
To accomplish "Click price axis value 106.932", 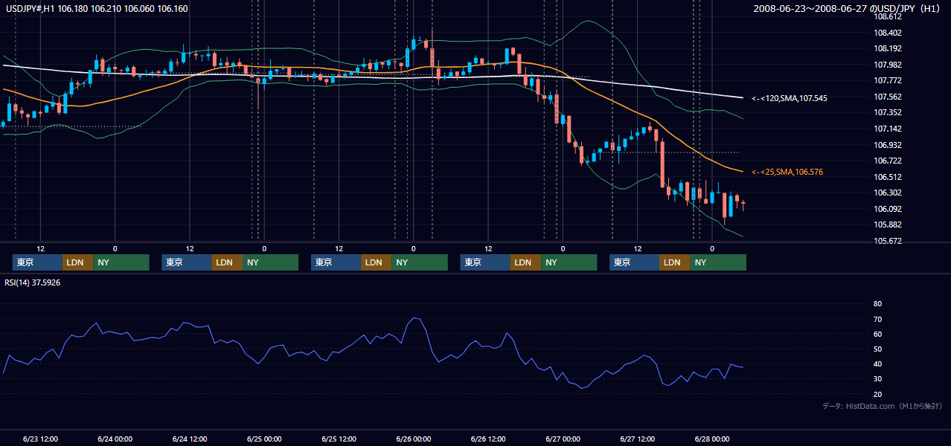I will pyautogui.click(x=888, y=145).
